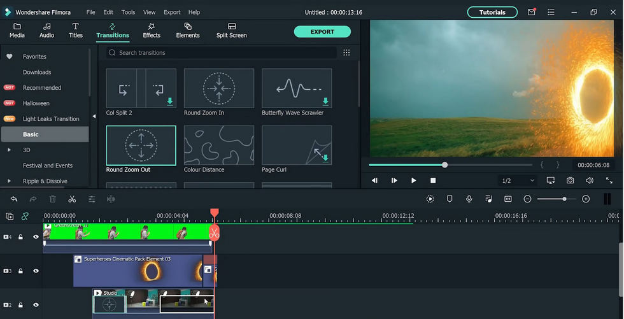
Task: Take a snapshot with the camera icon
Action: click(x=571, y=181)
